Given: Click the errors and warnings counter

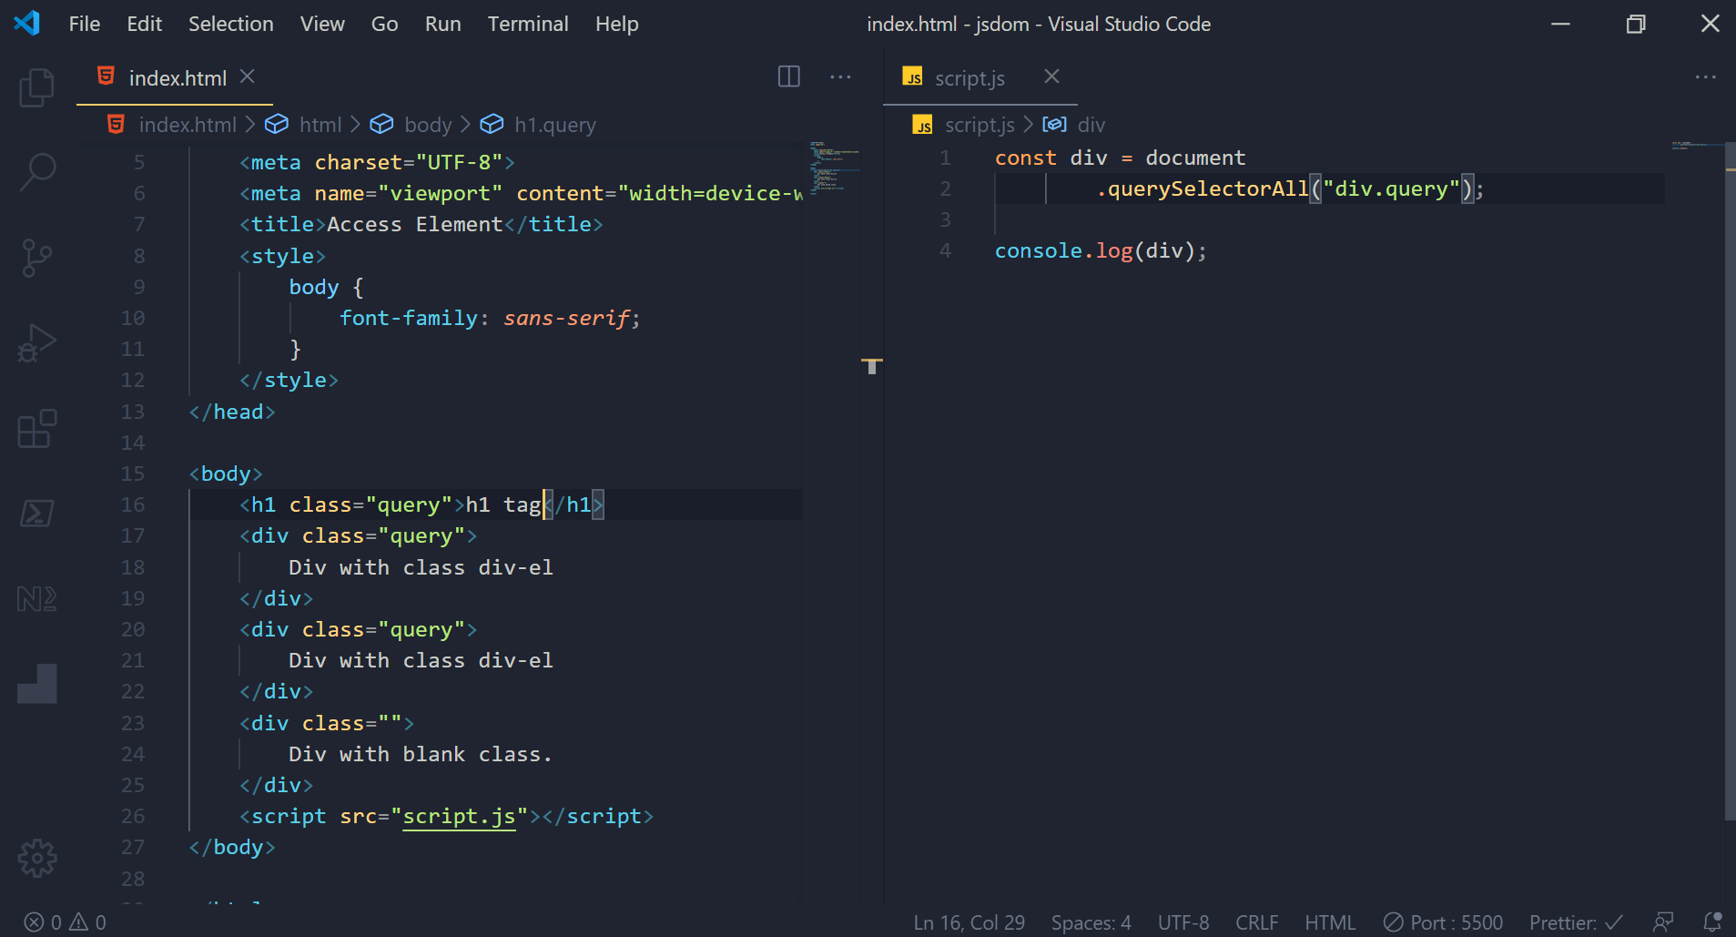Looking at the screenshot, I should pyautogui.click(x=64, y=922).
